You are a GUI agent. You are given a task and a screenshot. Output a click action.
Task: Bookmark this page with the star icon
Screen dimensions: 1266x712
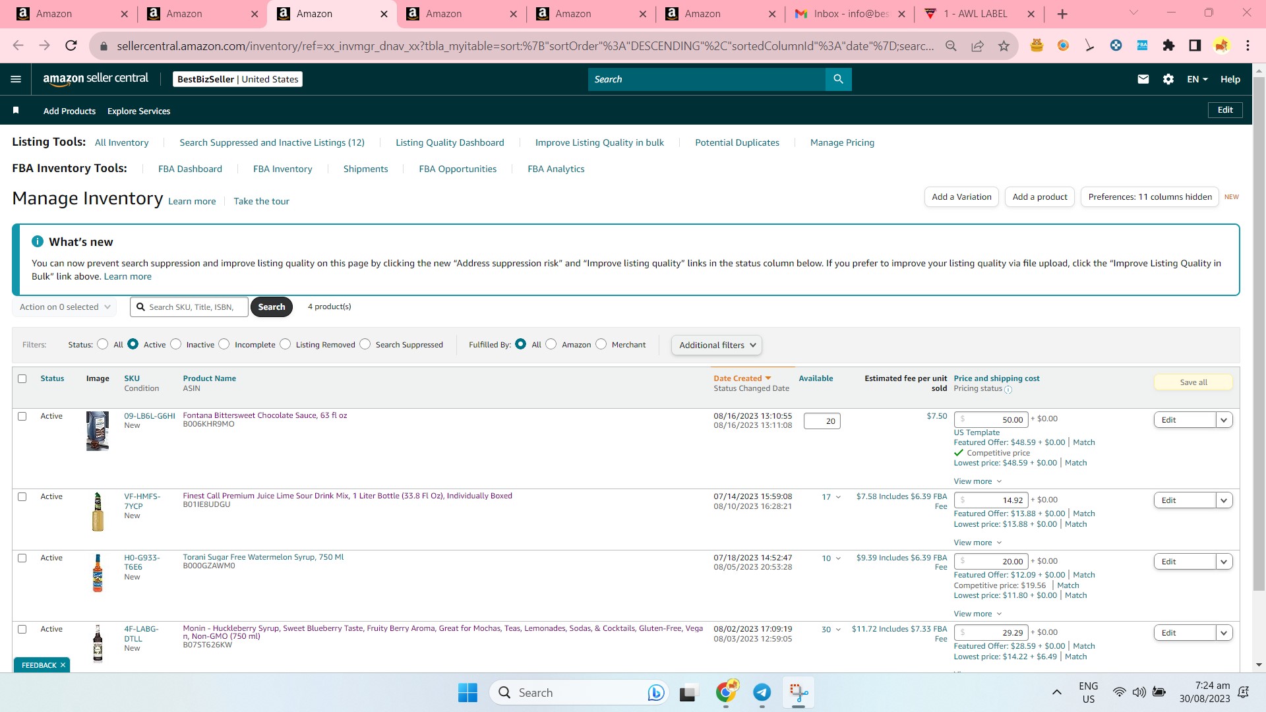click(x=1004, y=45)
